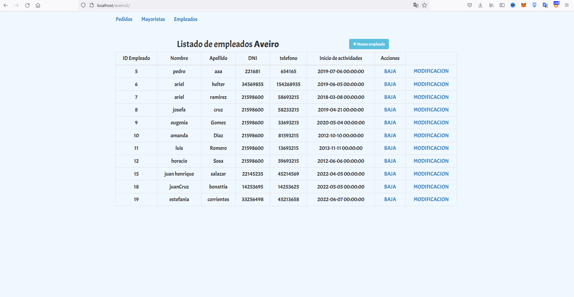Click BAJA for josefa cruz
574x297 pixels.
390,110
